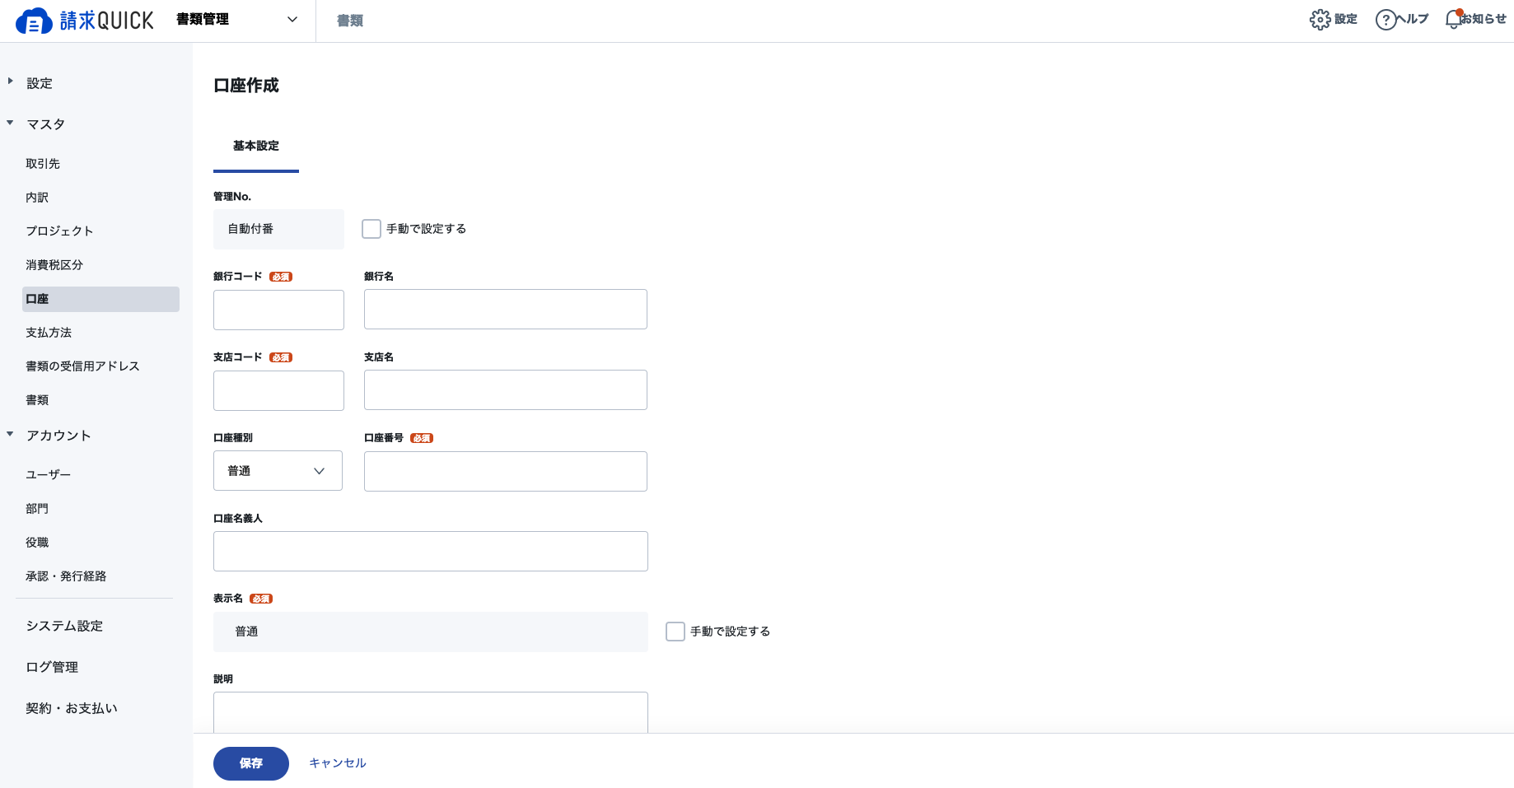
Task: Open settings via the gear icon
Action: coord(1320,20)
